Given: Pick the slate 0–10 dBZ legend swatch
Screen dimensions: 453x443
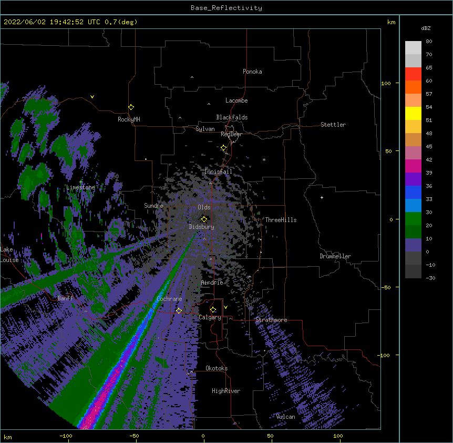Looking at the screenshot, I should coord(413,245).
